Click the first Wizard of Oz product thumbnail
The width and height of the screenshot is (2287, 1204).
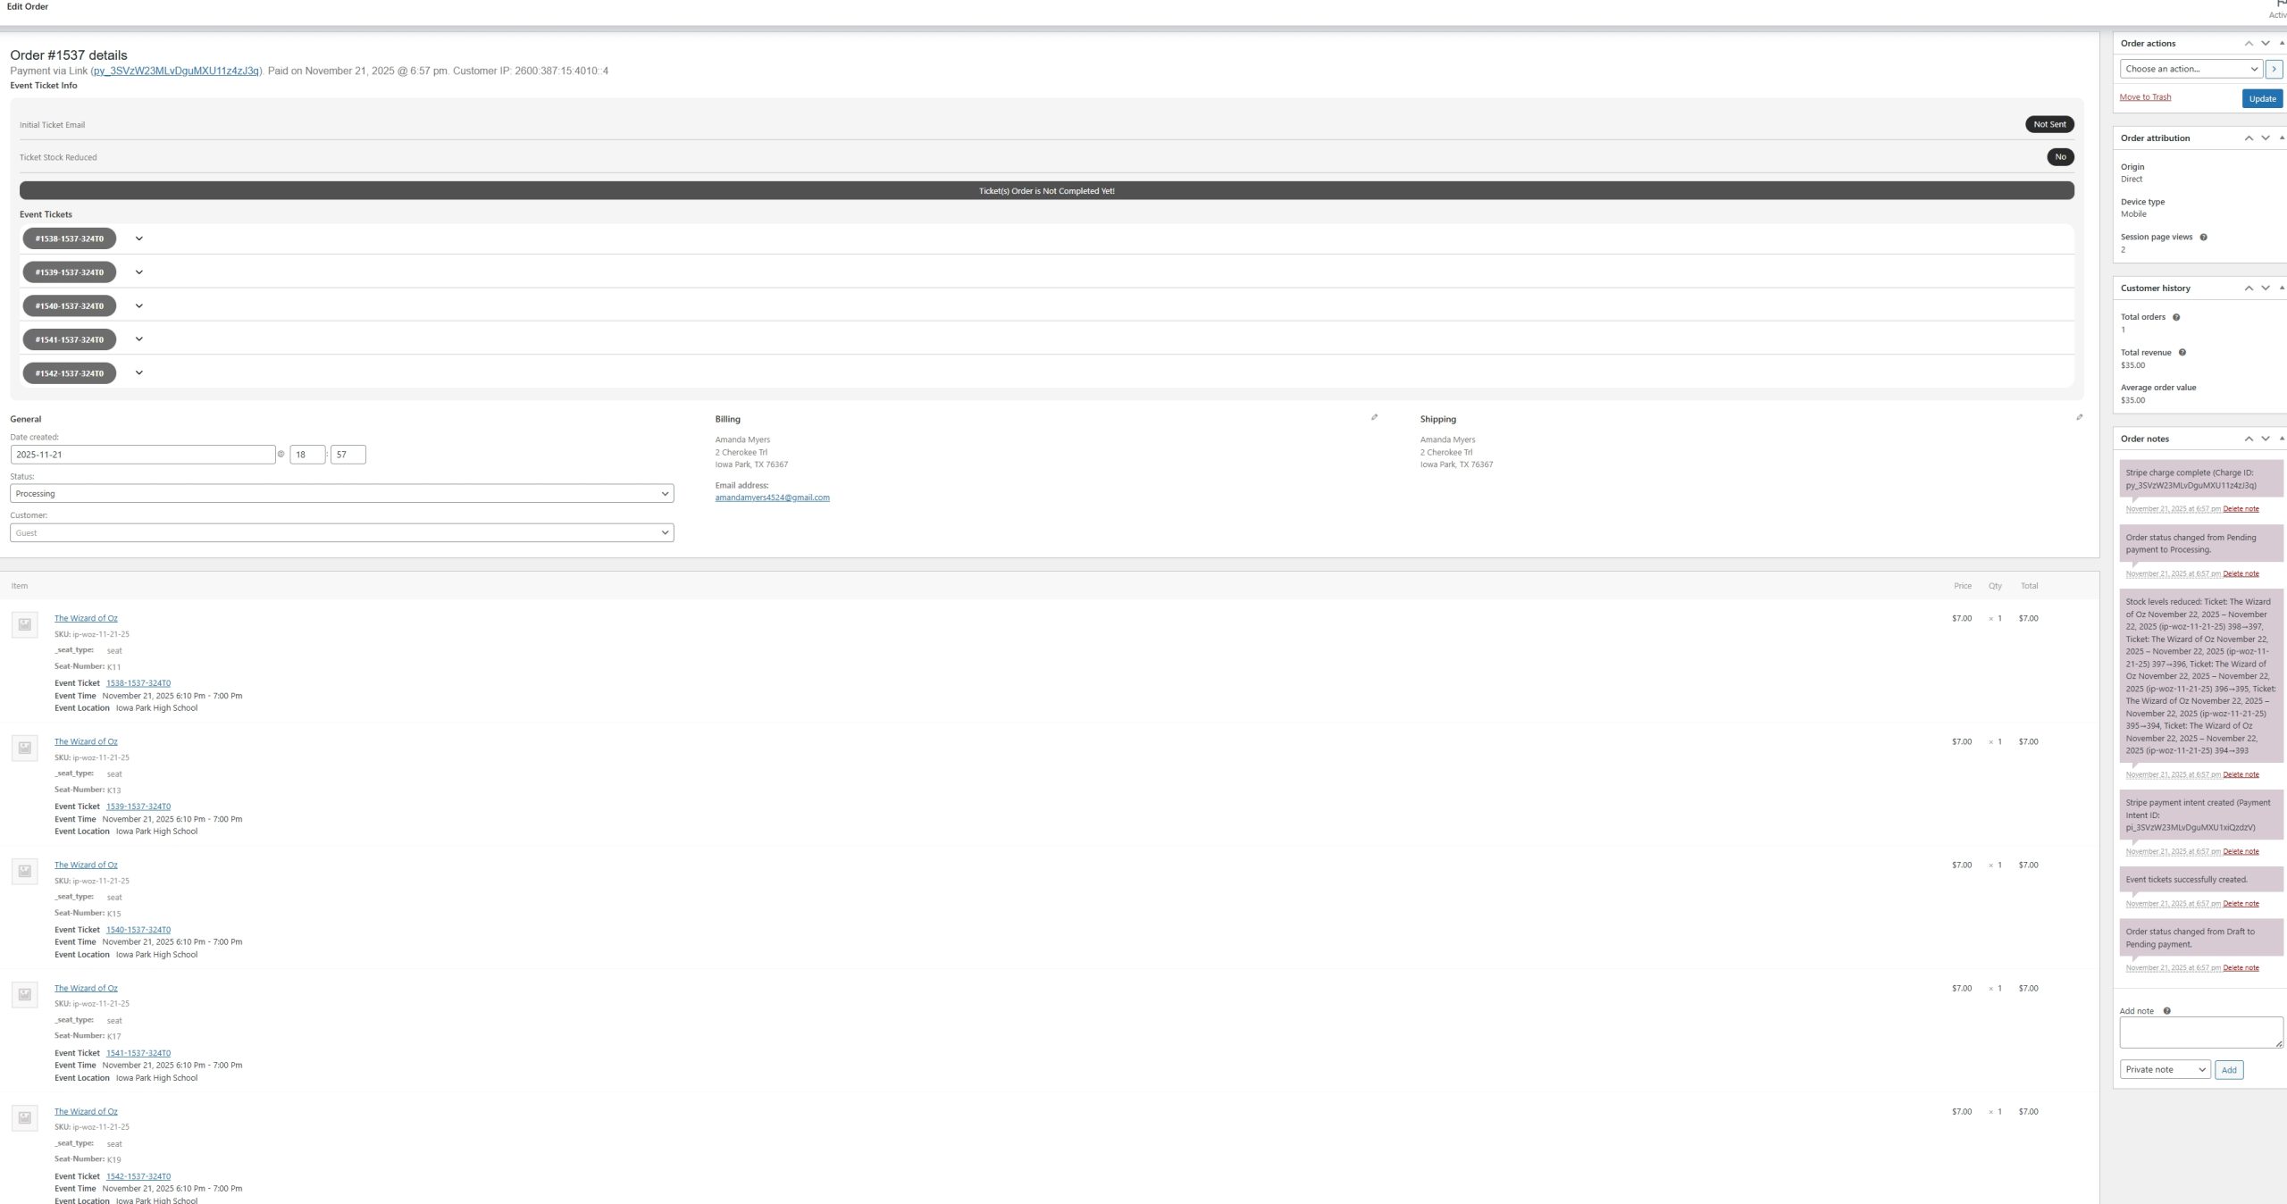(25, 624)
